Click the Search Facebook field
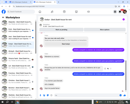 pyautogui.click(x=21, y=12)
